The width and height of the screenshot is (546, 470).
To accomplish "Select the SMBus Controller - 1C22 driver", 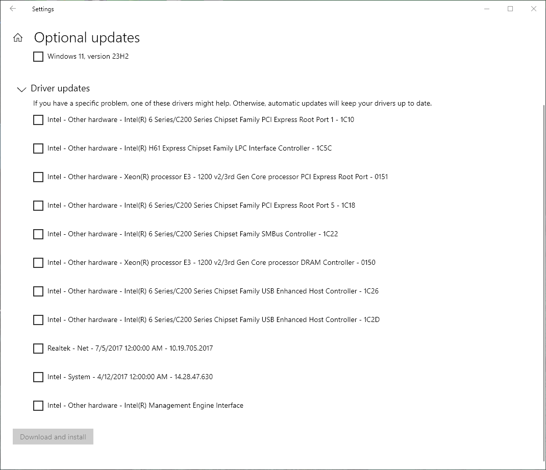I will [x=38, y=234].
